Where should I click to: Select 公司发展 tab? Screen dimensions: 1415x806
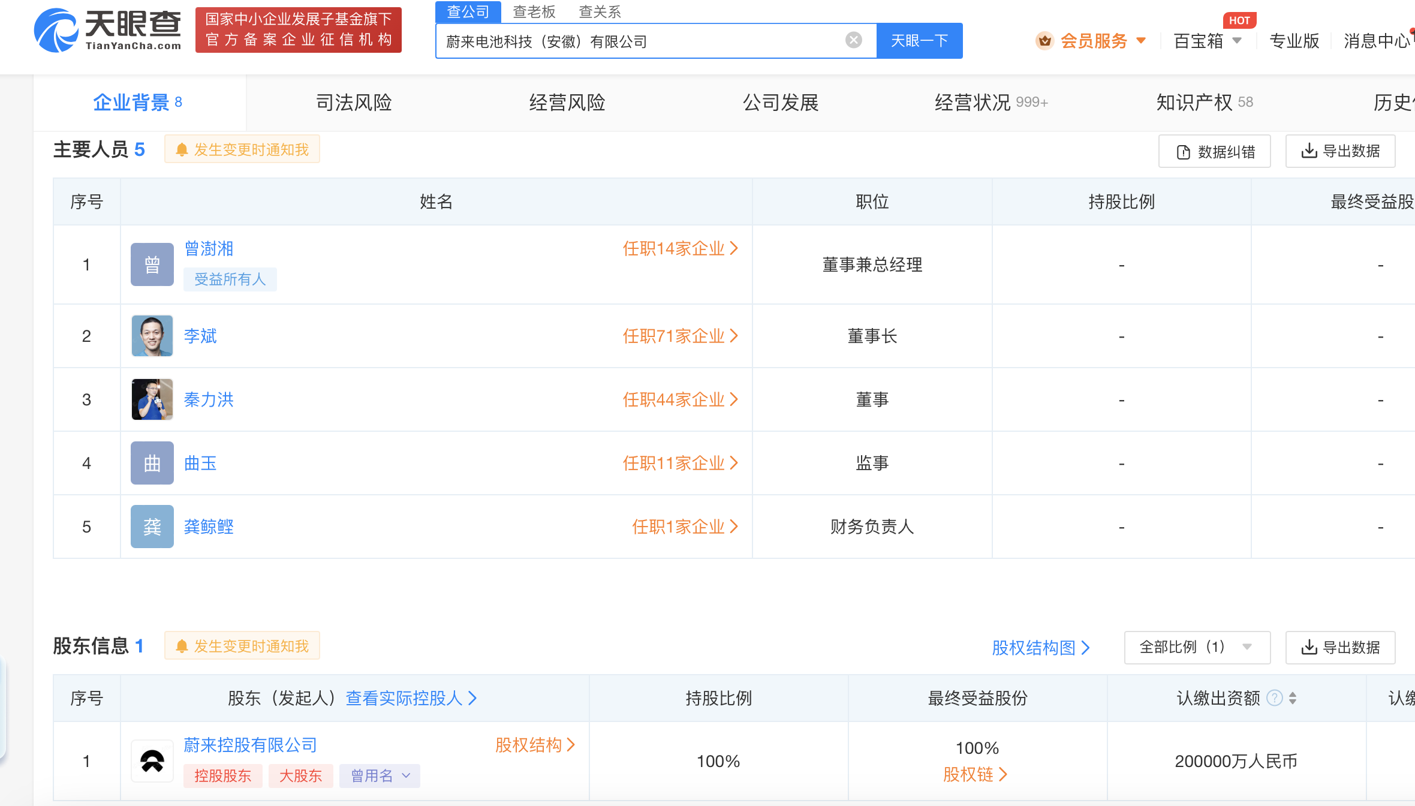tap(781, 103)
